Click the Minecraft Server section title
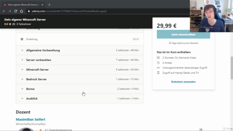 [x=37, y=70]
